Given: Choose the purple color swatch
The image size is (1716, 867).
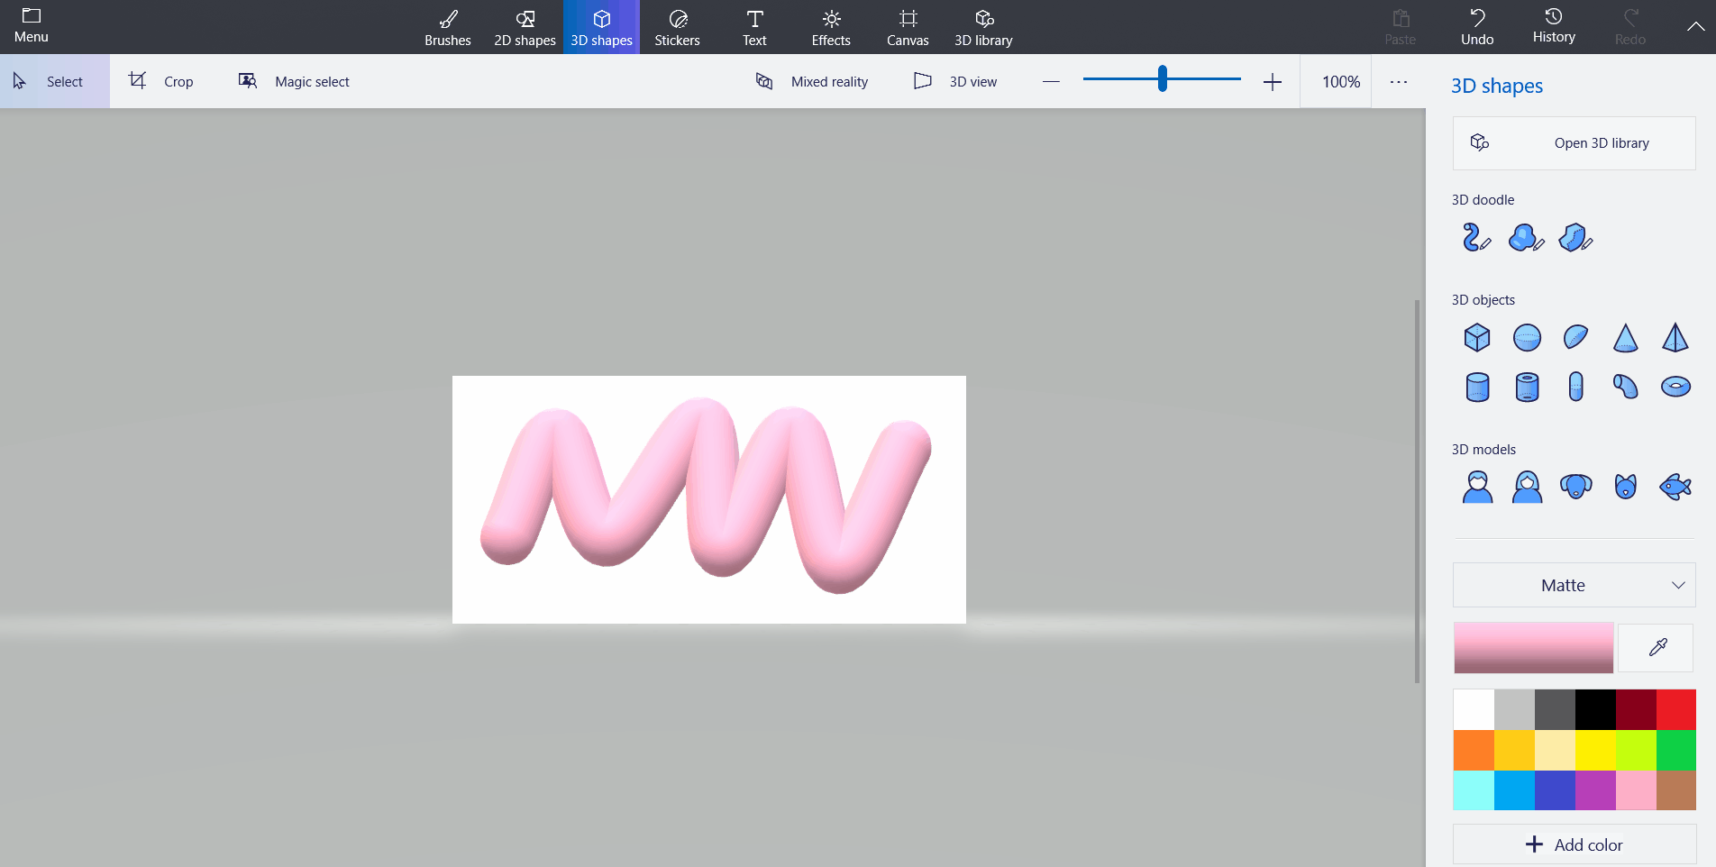Looking at the screenshot, I should [x=1595, y=790].
